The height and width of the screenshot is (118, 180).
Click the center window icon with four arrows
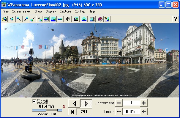[x=12, y=19]
